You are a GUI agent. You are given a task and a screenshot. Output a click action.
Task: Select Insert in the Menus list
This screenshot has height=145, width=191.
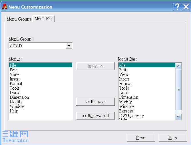click(41, 79)
